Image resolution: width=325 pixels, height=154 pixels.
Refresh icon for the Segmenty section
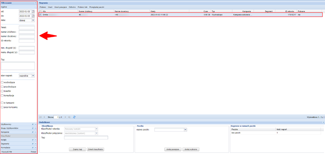tap(33, 144)
